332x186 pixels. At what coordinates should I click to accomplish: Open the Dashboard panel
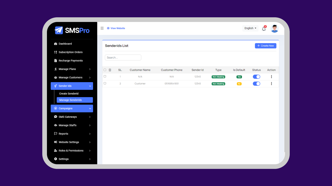click(x=65, y=44)
